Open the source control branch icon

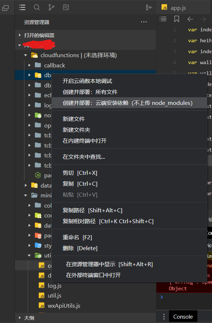coord(51,7)
